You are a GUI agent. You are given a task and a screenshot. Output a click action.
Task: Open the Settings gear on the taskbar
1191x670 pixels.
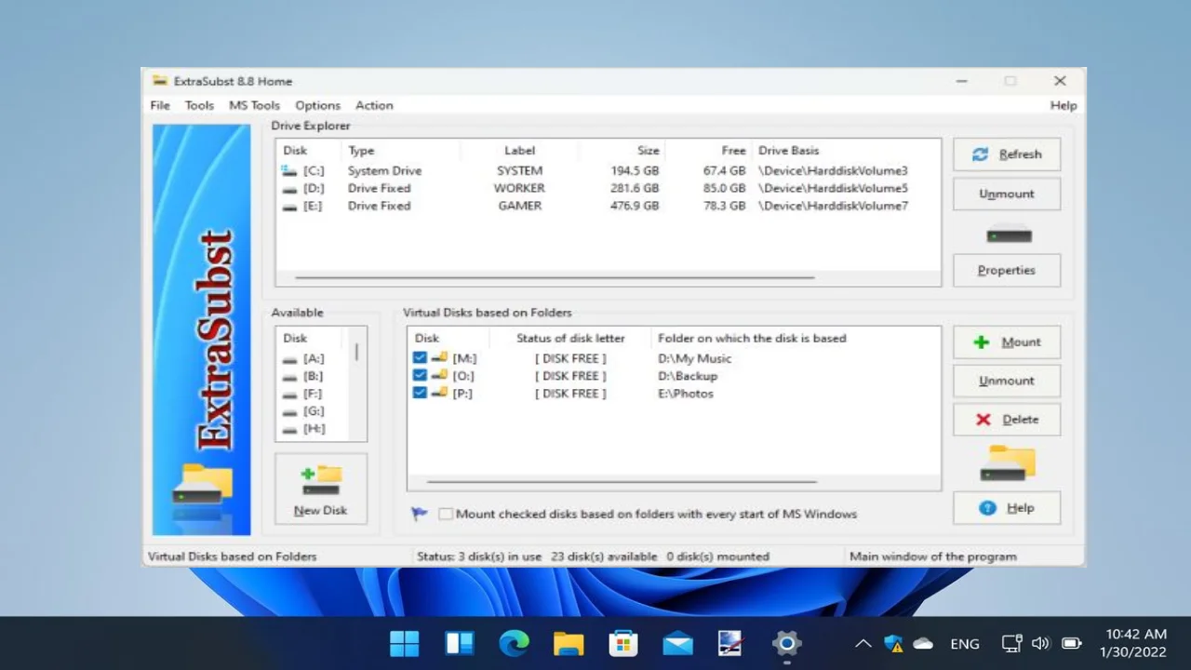[x=787, y=643]
